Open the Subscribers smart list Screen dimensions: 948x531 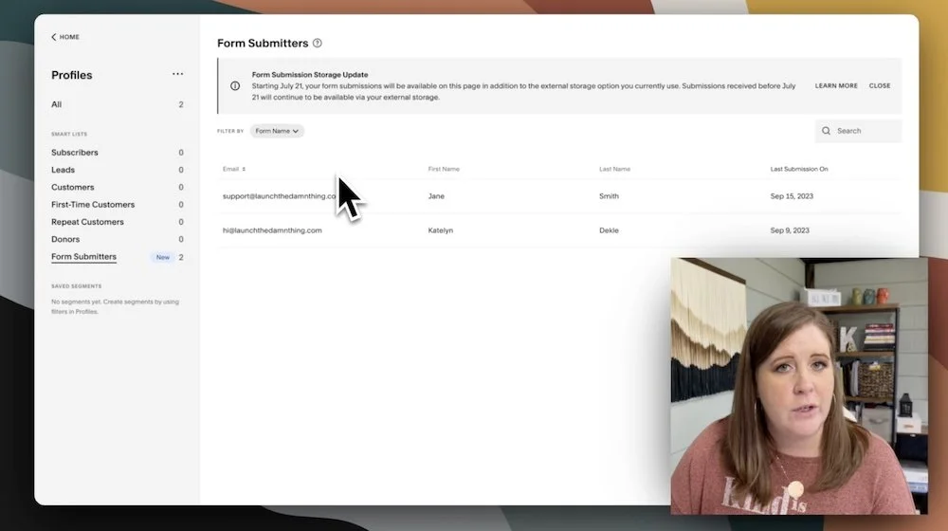118,153
